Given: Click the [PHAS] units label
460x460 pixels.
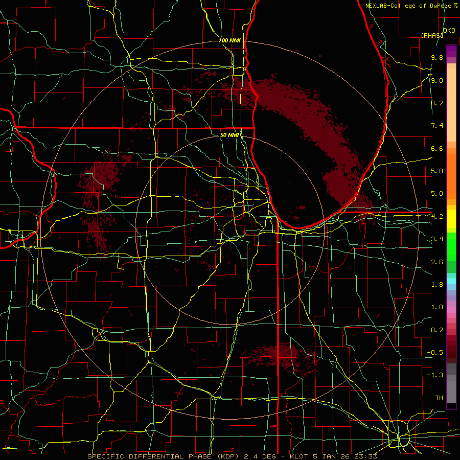Looking at the screenshot, I should point(432,35).
